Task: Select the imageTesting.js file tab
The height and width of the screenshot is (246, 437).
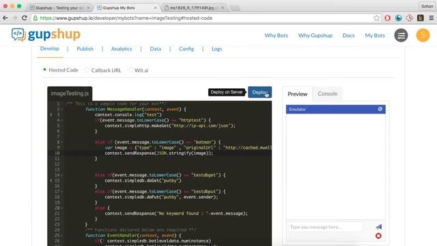Action: click(x=70, y=94)
